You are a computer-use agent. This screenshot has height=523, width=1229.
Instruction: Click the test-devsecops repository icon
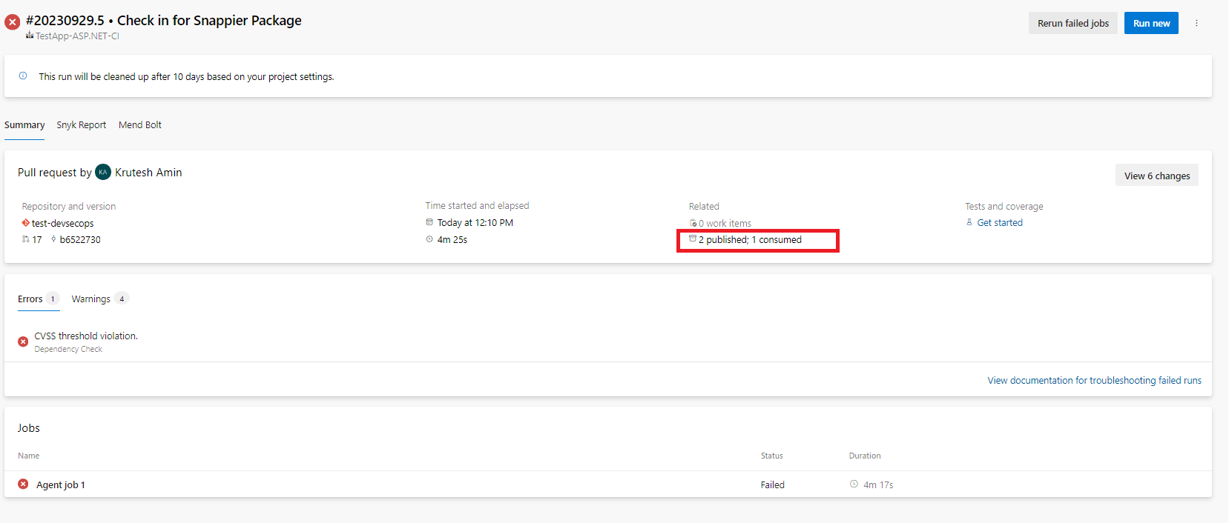click(26, 223)
